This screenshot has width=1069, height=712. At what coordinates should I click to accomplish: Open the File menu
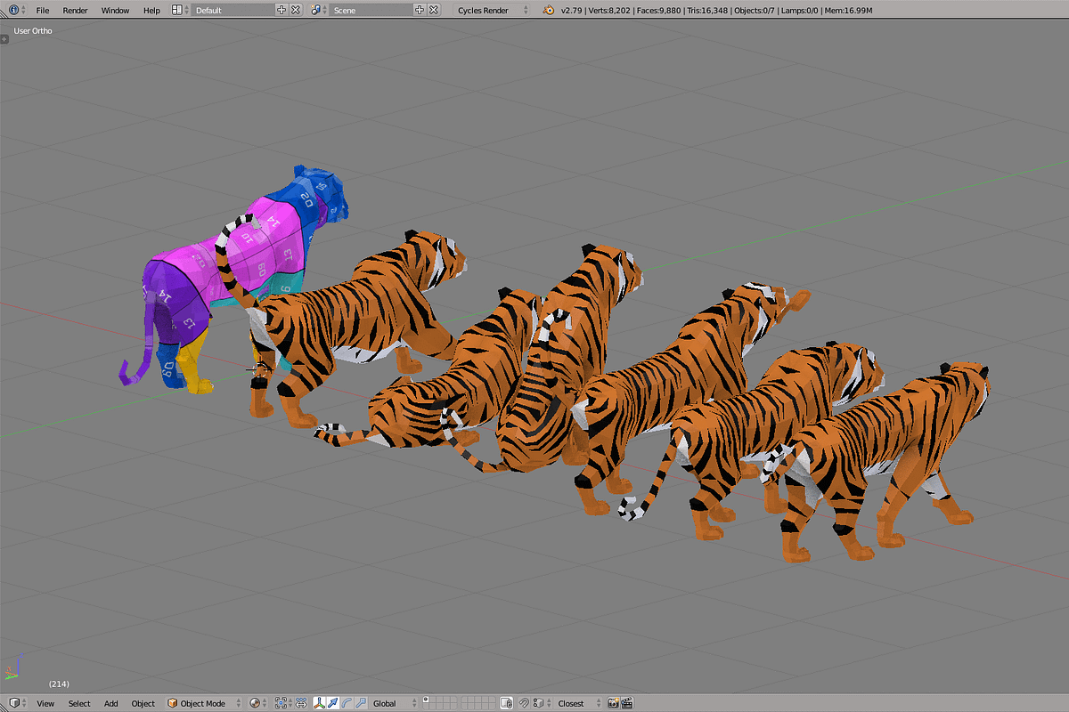[43, 10]
